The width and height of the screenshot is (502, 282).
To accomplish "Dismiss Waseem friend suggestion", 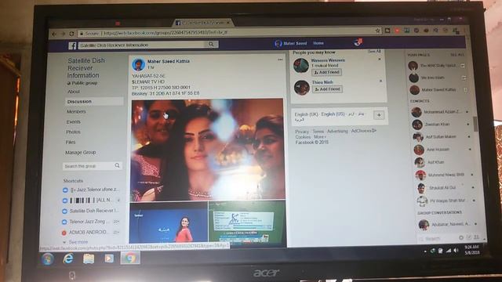I will pyautogui.click(x=380, y=60).
